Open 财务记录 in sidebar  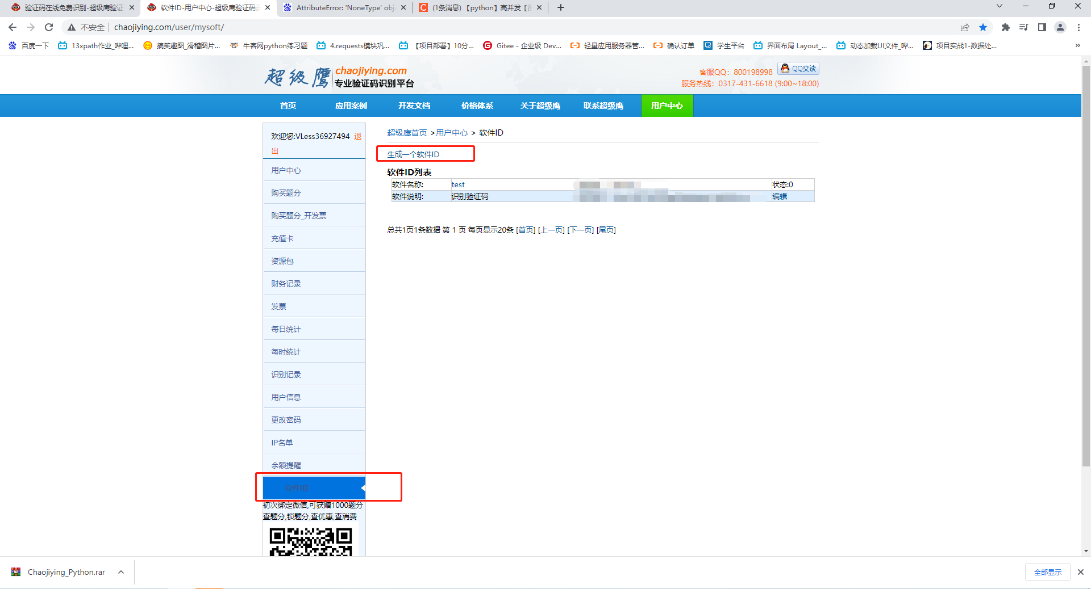(314, 284)
